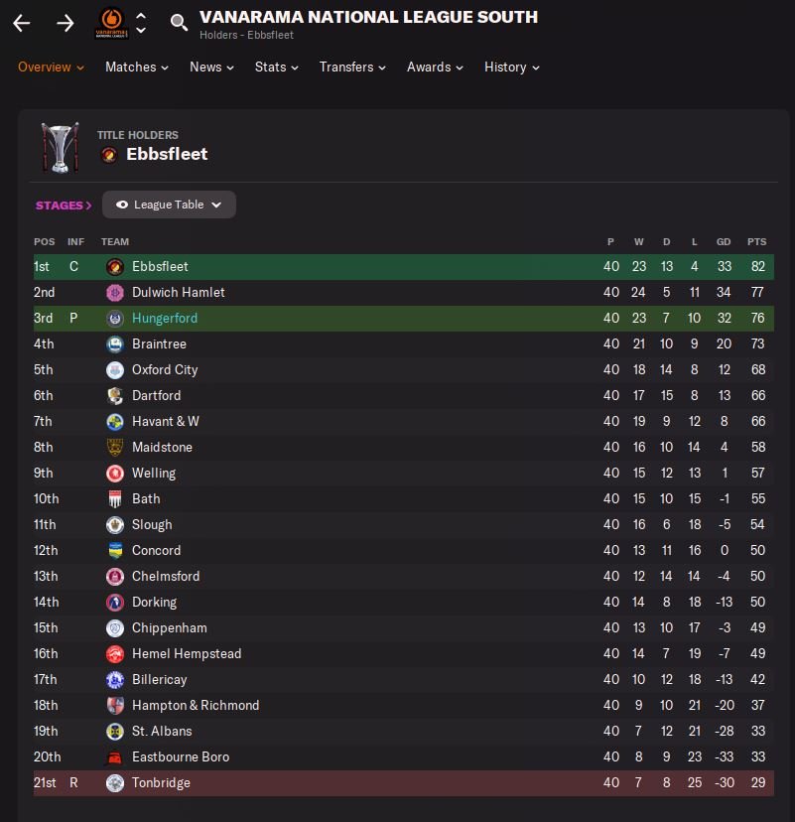Open the League Table view dropdown
The height and width of the screenshot is (822, 795).
click(169, 205)
